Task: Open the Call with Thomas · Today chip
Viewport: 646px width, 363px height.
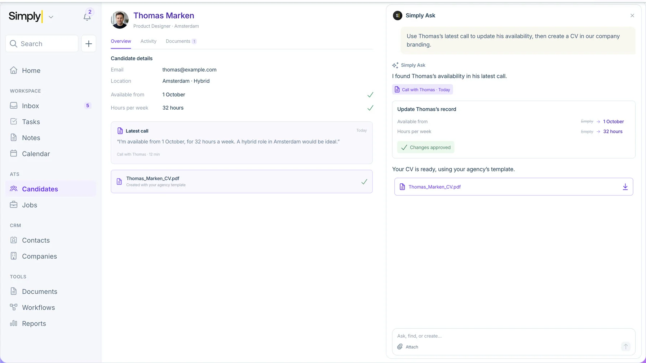Action: point(422,89)
